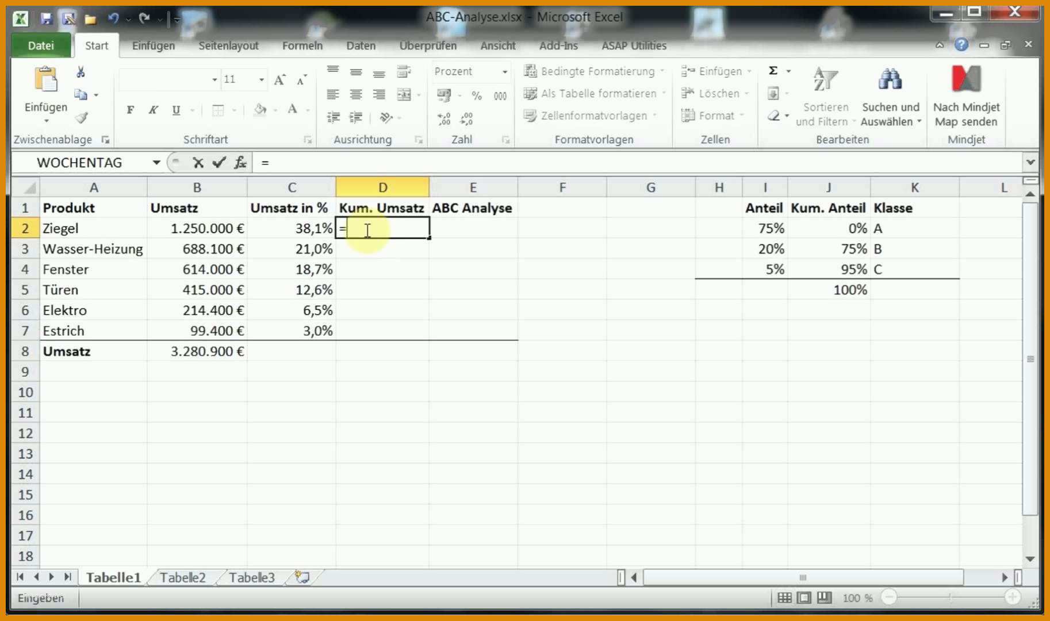
Task: Toggle underline U formatting
Action: coord(176,110)
